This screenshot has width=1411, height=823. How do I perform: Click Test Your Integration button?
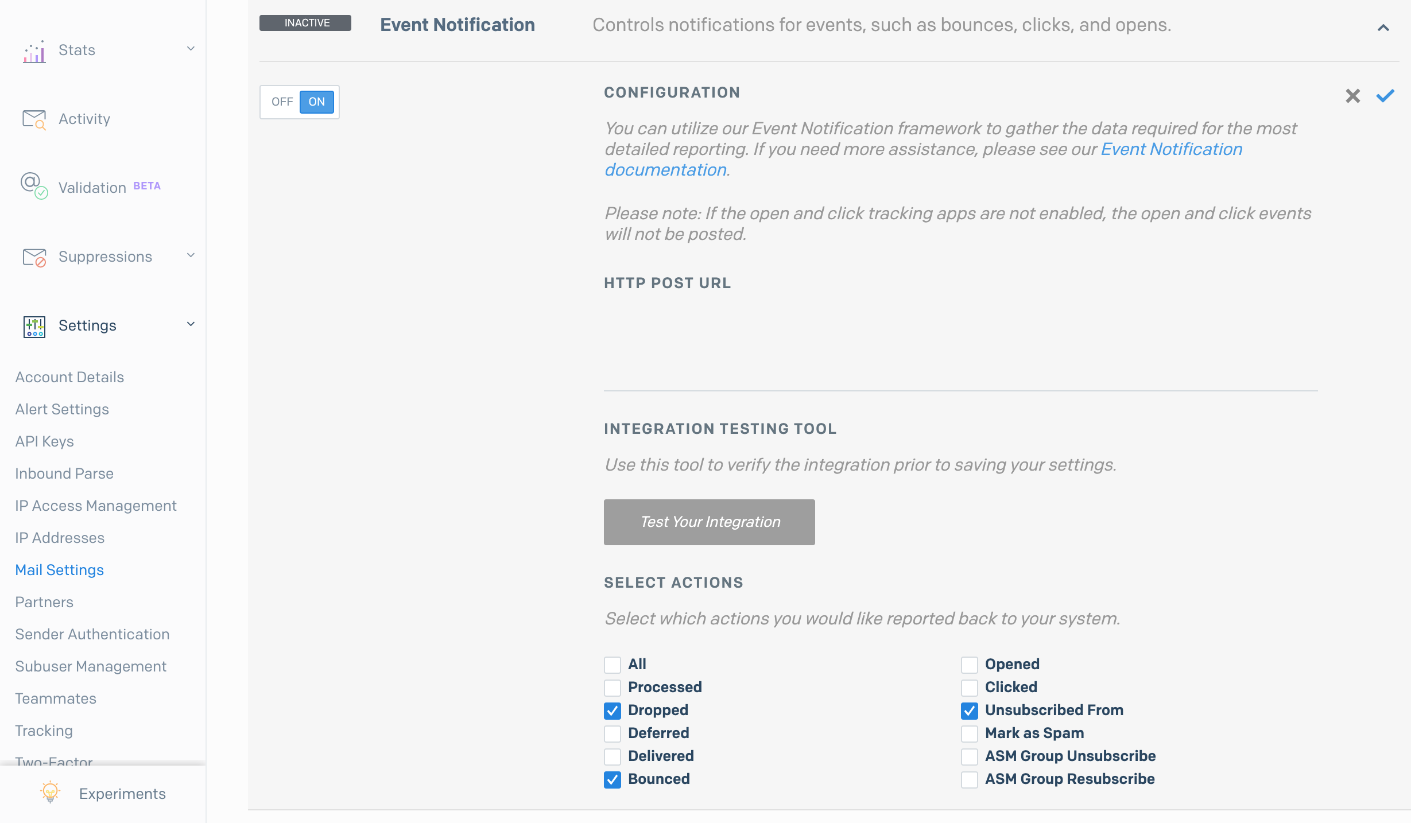pyautogui.click(x=710, y=522)
